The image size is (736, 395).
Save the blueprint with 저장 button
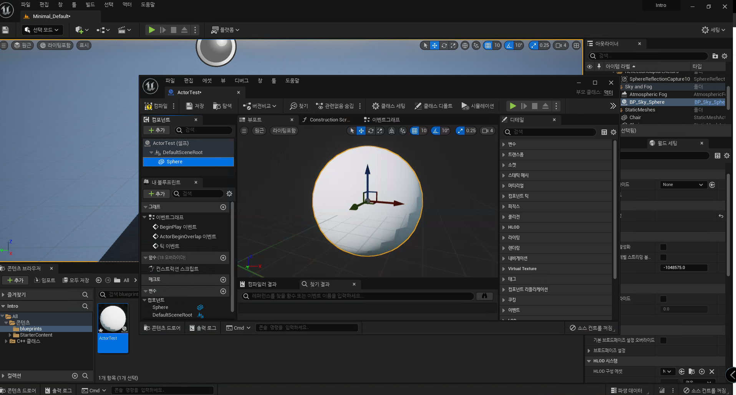point(195,106)
